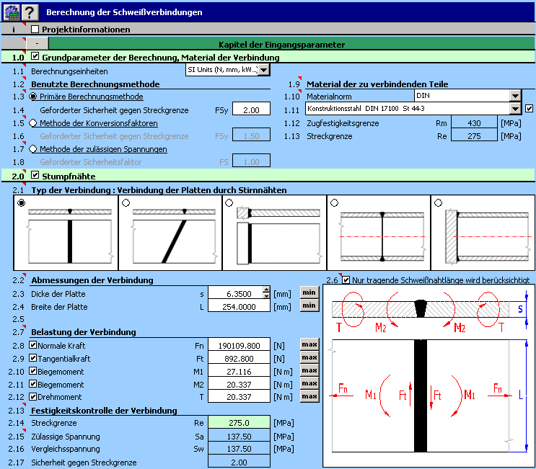Edit the FSy 2.00 safety factor field
Screen dimensions: 536x469
(251, 109)
